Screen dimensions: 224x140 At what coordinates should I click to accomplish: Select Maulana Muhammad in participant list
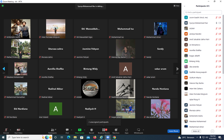203,121
